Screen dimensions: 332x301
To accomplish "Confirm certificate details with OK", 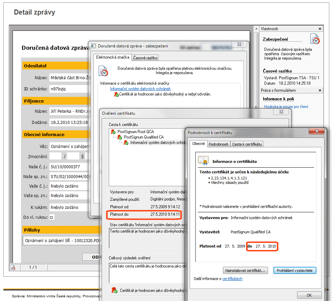I will coord(309,295).
